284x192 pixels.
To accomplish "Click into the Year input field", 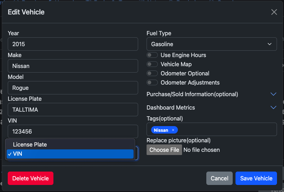I will (x=73, y=44).
